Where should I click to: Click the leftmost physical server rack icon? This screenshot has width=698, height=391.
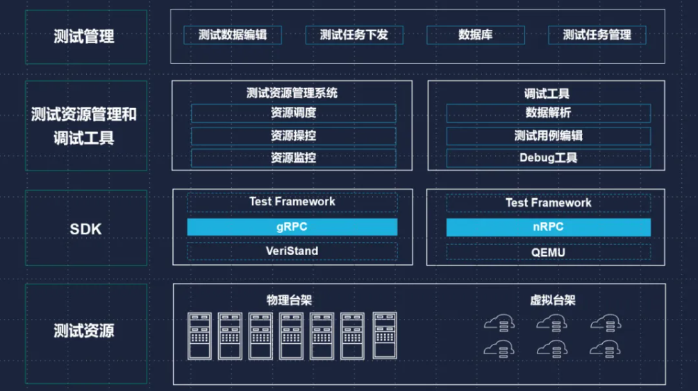pyautogui.click(x=200, y=336)
